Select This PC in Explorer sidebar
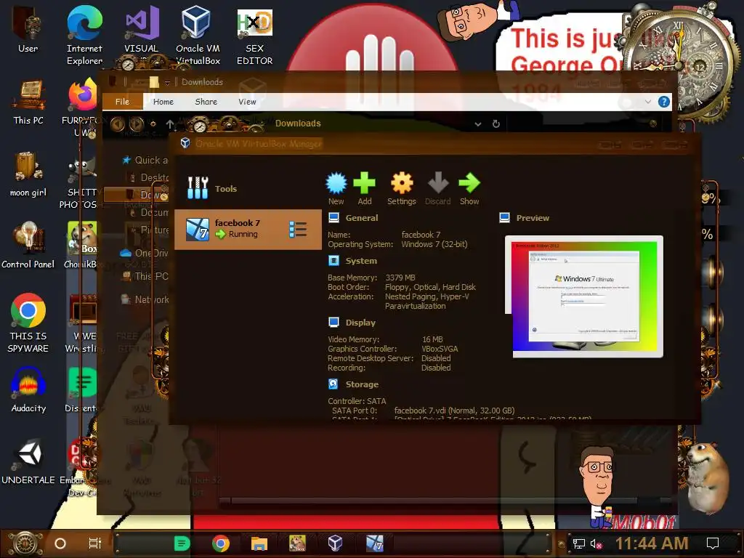 point(145,276)
